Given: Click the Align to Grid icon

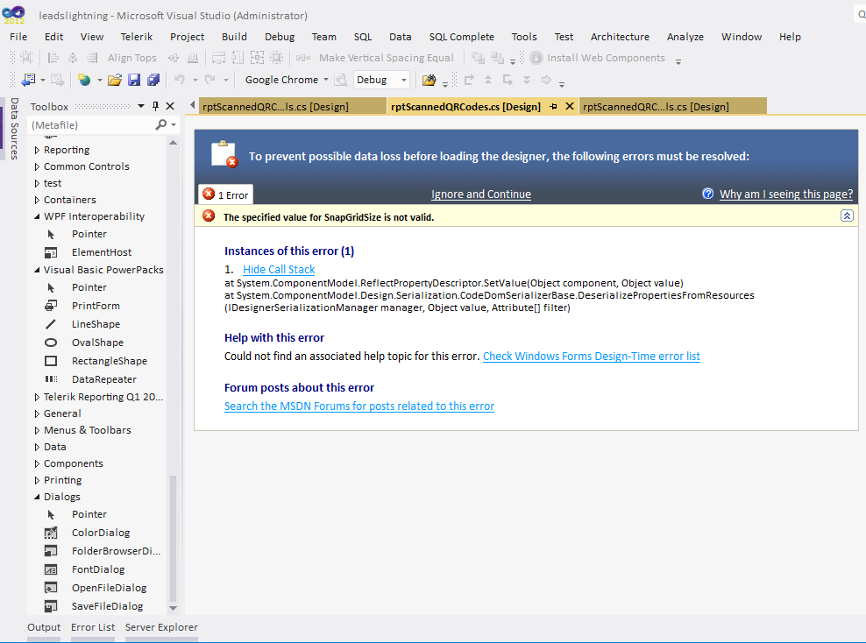Looking at the screenshot, I should (26, 58).
